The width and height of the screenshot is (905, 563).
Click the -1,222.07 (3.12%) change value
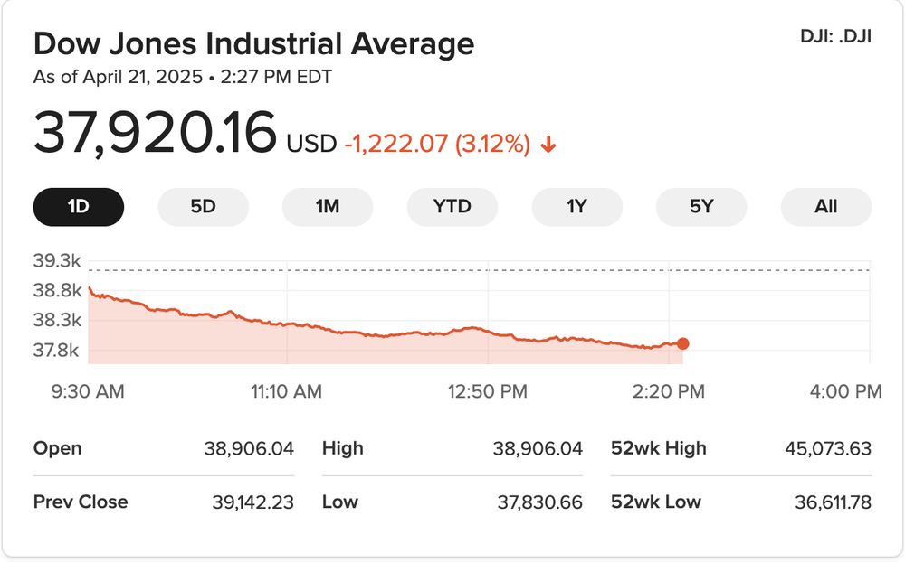pyautogui.click(x=437, y=144)
